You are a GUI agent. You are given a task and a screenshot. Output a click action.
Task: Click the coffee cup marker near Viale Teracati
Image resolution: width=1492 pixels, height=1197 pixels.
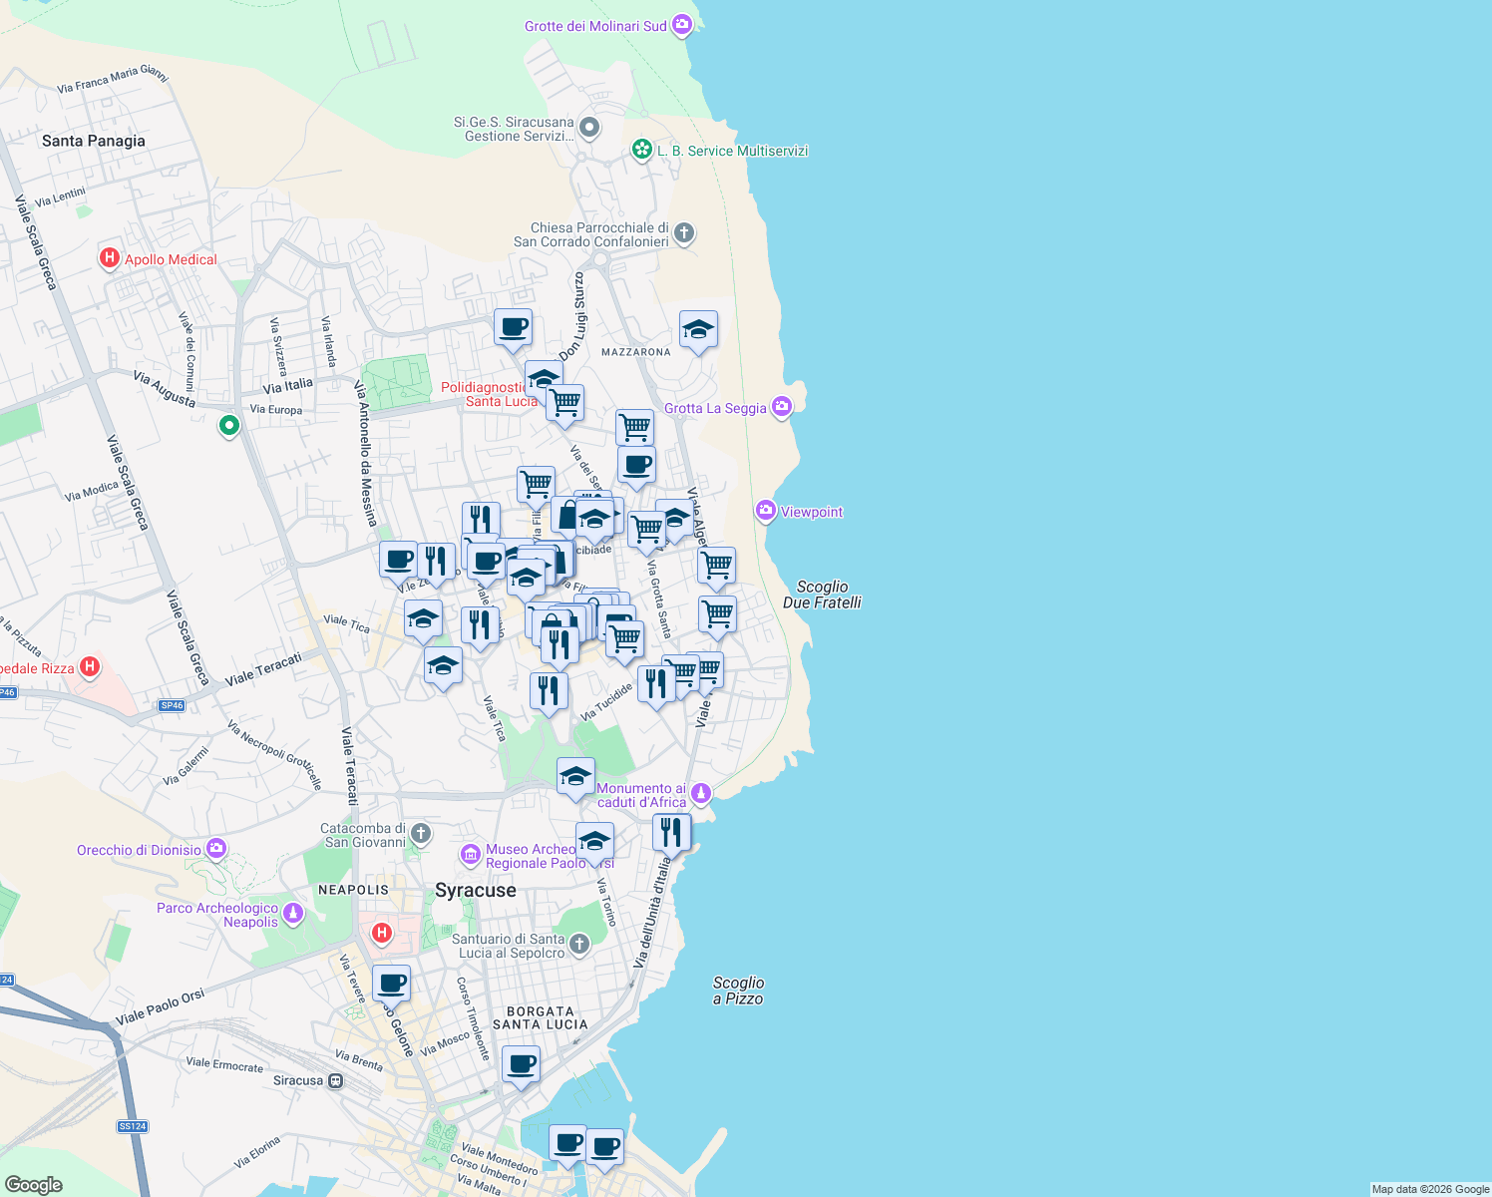pyautogui.click(x=398, y=560)
